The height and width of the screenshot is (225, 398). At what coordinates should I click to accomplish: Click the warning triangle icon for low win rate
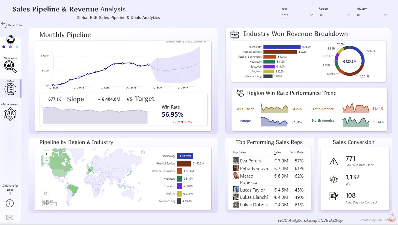pos(334,162)
